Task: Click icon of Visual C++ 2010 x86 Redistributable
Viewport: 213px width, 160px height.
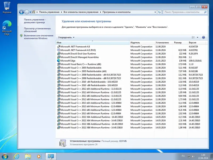Action: pyautogui.click(x=59, y=85)
